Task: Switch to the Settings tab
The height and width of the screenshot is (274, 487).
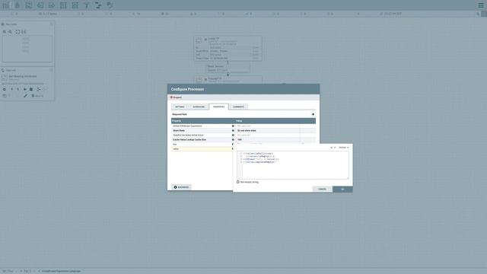Action: 180,107
